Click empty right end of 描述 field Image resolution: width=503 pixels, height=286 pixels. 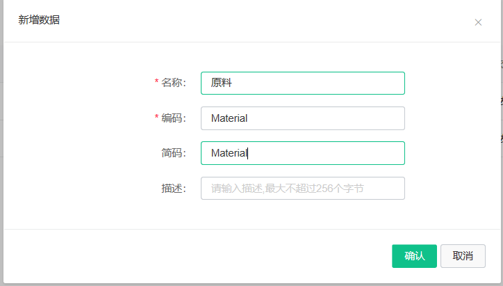(x=386, y=188)
